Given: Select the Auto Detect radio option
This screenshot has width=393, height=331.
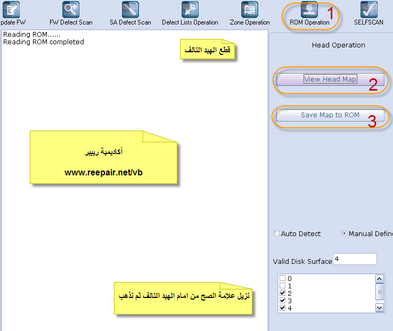Looking at the screenshot, I should click(276, 233).
